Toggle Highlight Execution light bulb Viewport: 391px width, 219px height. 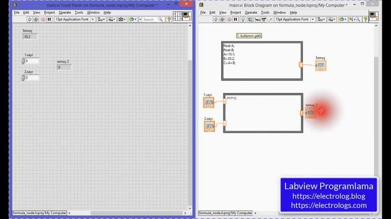point(243,19)
